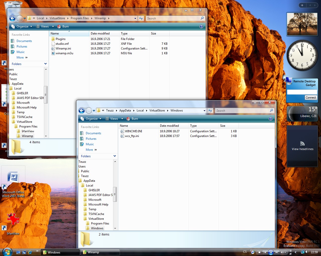
Task: Go back in the Winamp Explorer window
Action: coord(12,18)
